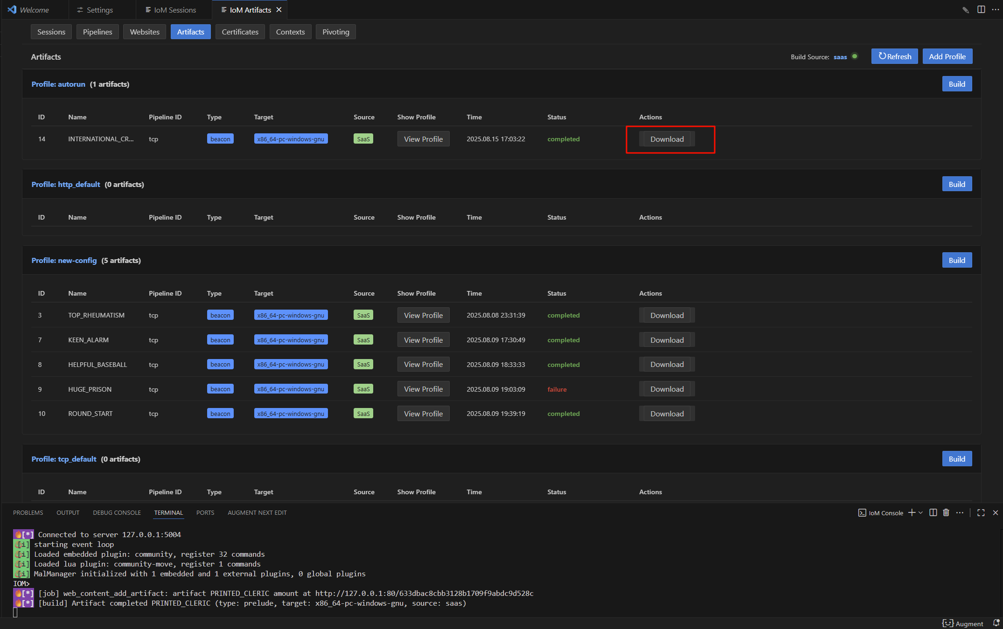Download the KEEN_ALARM artifact

(x=667, y=340)
